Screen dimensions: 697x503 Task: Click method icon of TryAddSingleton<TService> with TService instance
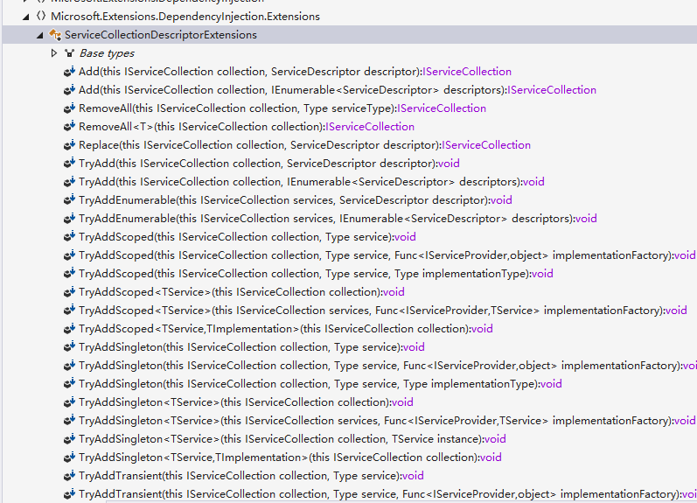coord(69,439)
